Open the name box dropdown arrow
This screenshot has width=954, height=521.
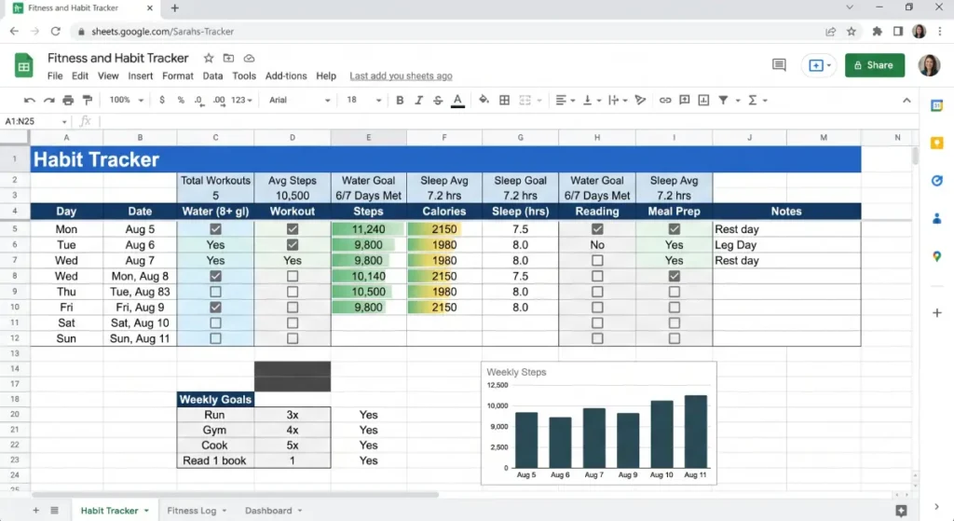tap(64, 122)
